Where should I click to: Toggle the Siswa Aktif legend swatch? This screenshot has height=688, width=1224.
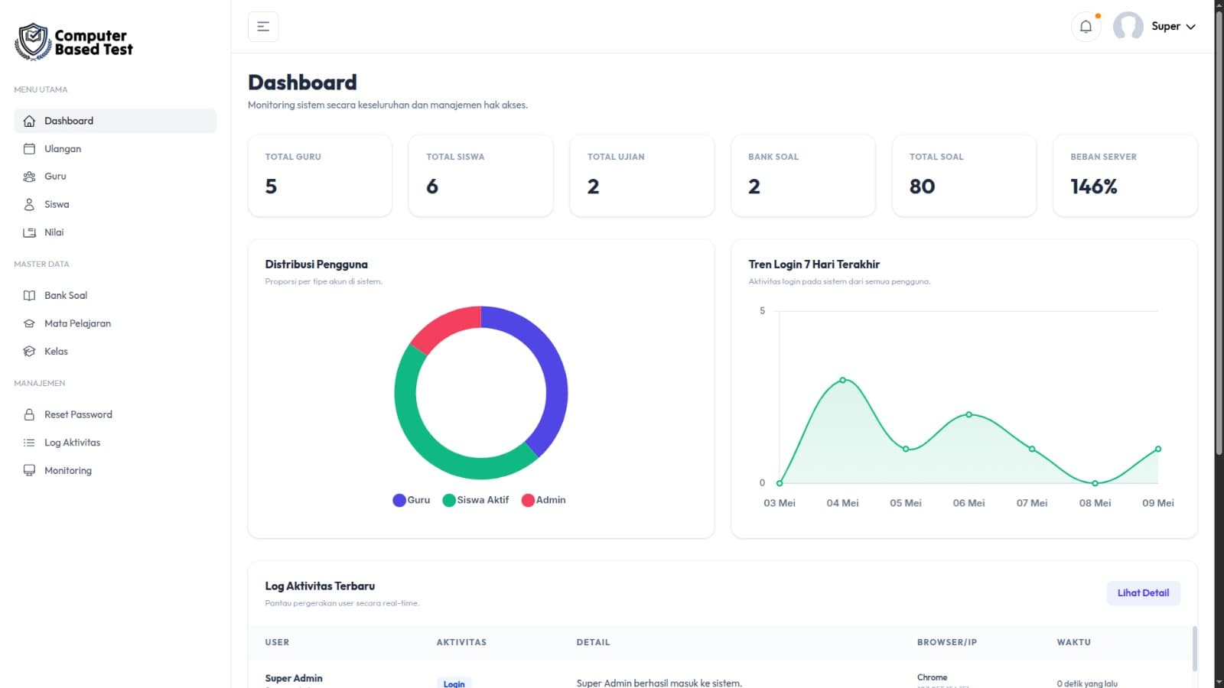pyautogui.click(x=449, y=501)
